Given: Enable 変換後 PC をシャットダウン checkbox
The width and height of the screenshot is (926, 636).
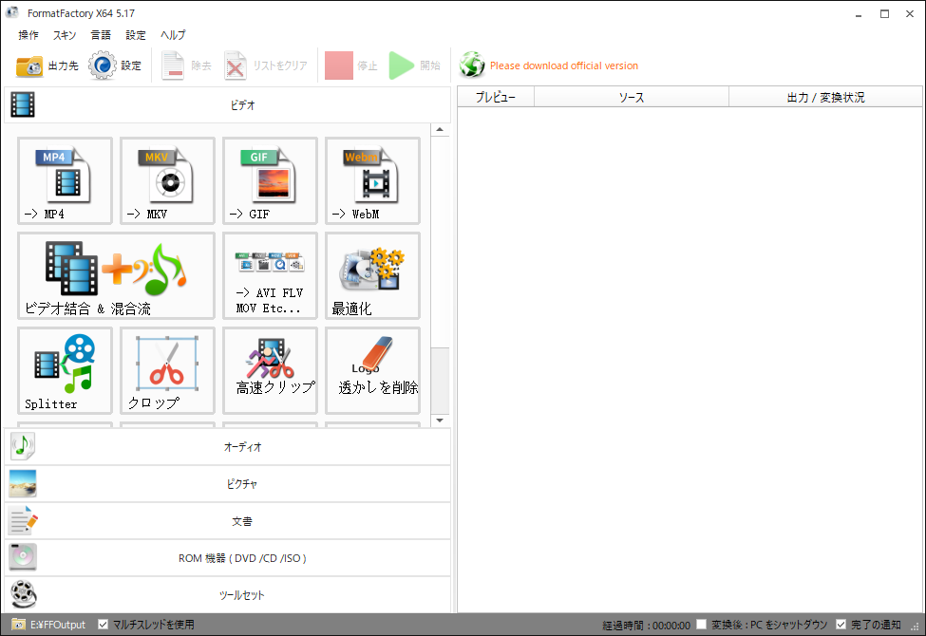Looking at the screenshot, I should click(702, 625).
